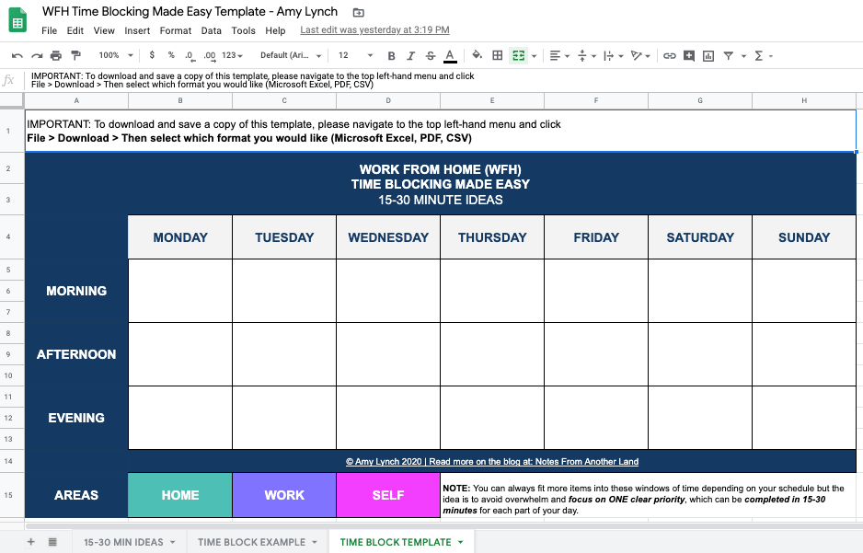Image resolution: width=863 pixels, height=553 pixels.
Task: Insert a chart using the chart icon
Action: tap(708, 56)
